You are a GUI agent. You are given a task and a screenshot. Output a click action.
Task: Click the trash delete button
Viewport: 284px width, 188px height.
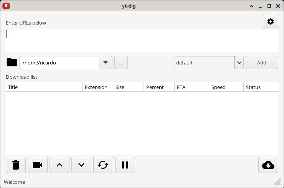tap(16, 165)
